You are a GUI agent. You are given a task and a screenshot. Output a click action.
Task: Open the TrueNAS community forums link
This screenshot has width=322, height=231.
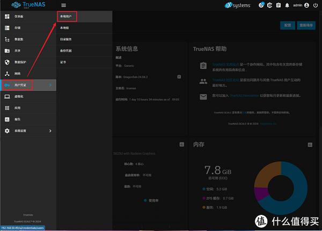(x=226, y=80)
